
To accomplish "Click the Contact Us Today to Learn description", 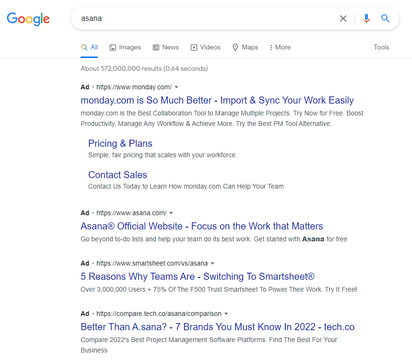I will pos(186,186).
